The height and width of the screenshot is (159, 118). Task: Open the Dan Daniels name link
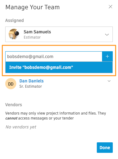(x=32, y=81)
